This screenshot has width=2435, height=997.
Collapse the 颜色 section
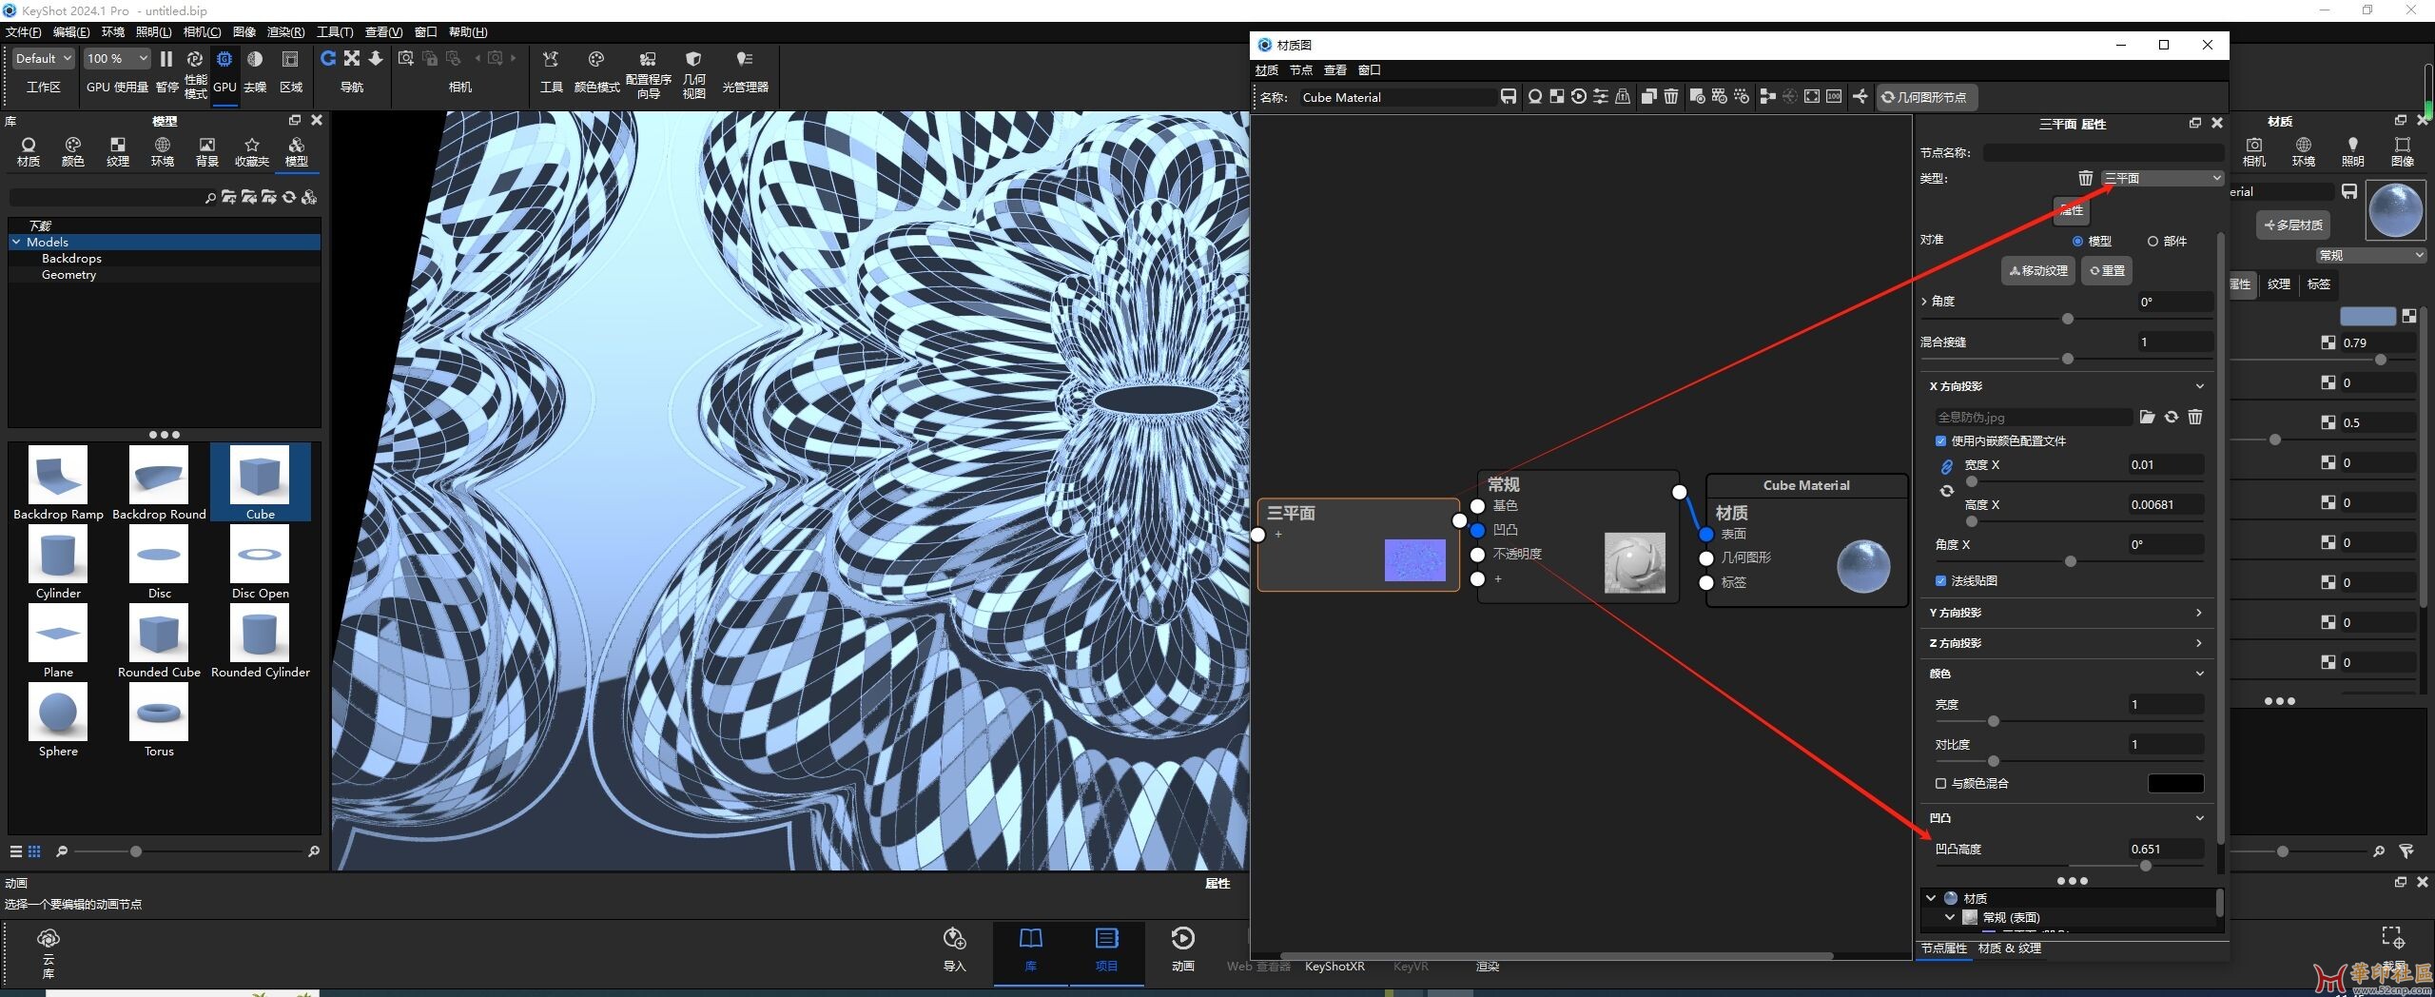click(x=2199, y=674)
